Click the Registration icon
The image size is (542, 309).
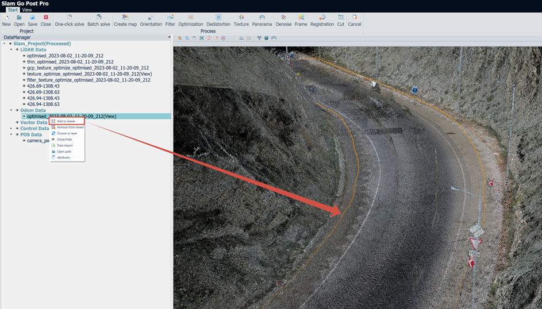pyautogui.click(x=322, y=17)
